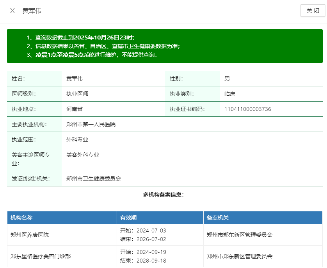Click the 郑州市第一人民医院 institution value
The image size is (327, 268).
(91, 124)
